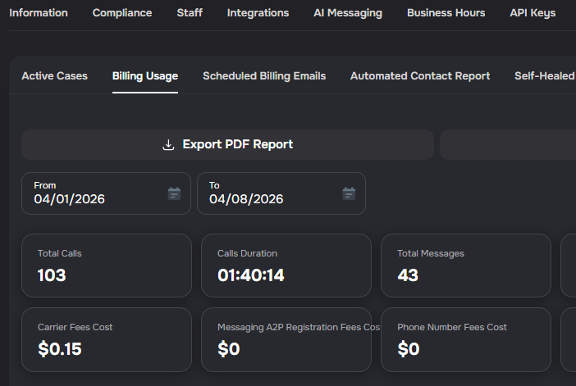Go to the Staff tab
Image resolution: width=576 pixels, height=386 pixels.
(190, 13)
